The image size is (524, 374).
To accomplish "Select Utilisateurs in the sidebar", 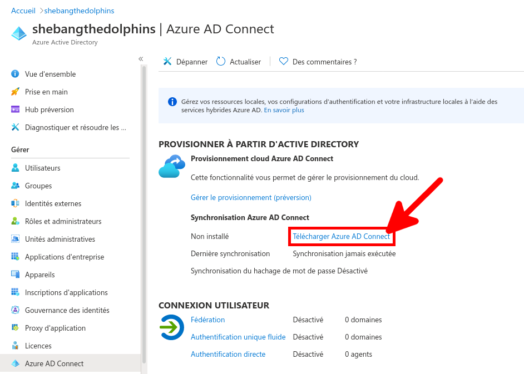I will point(42,168).
